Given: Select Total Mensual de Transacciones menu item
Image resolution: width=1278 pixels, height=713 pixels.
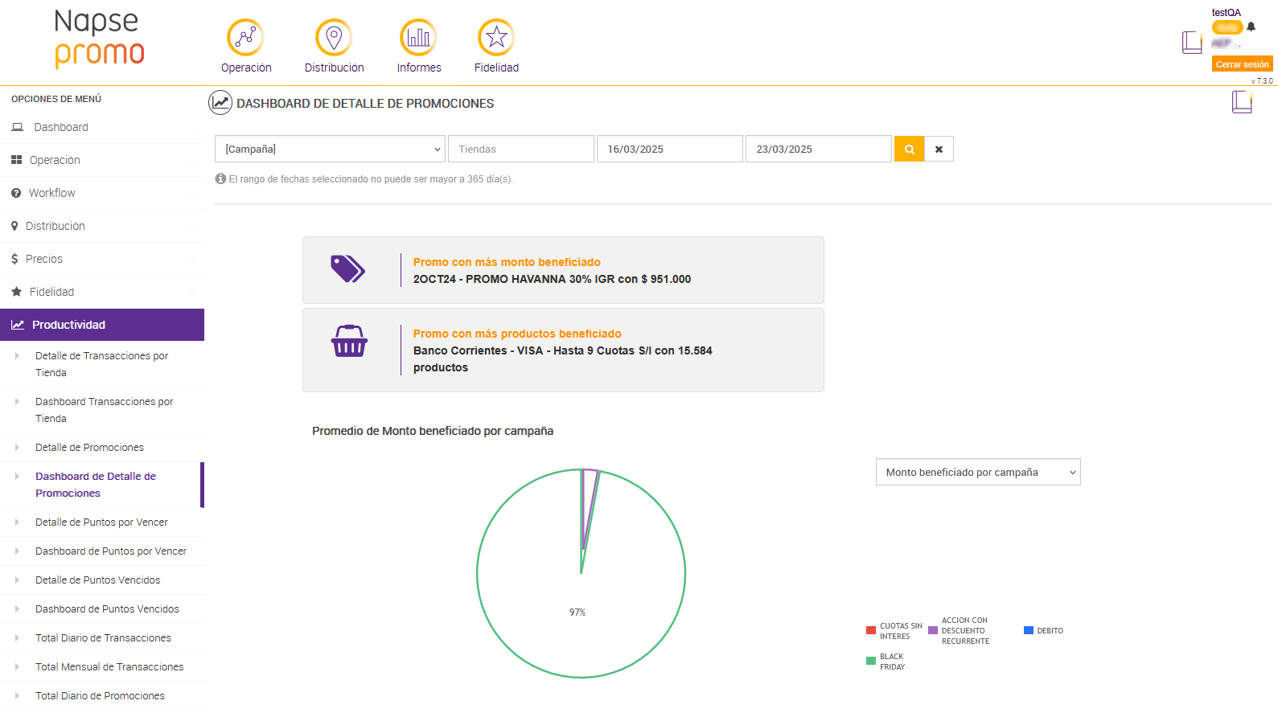Looking at the screenshot, I should point(109,666).
